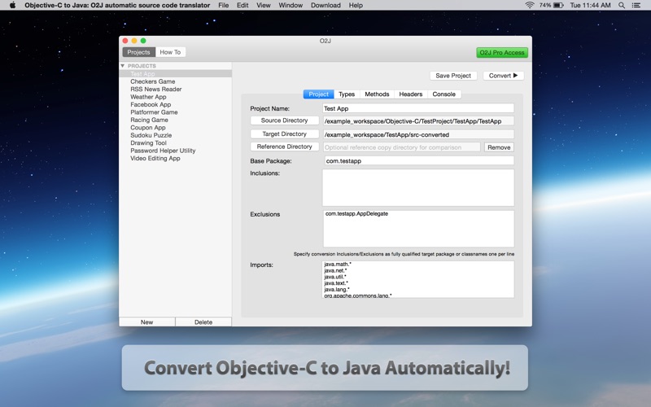
Task: Click the 74% battery percentage text
Action: pos(545,5)
